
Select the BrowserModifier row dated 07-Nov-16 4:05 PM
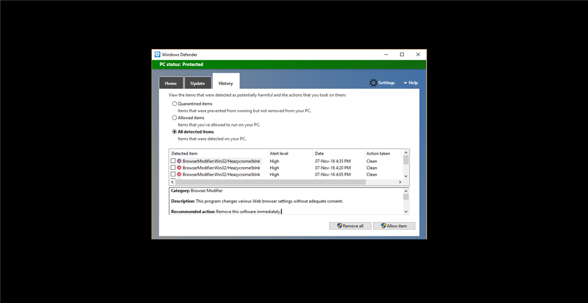pos(286,174)
